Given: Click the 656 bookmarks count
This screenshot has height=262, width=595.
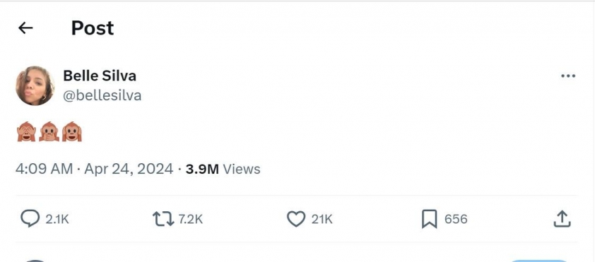Looking at the screenshot, I should tap(456, 219).
